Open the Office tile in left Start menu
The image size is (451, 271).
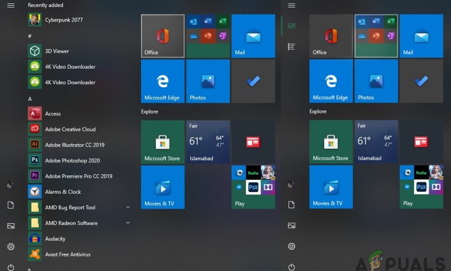(163, 36)
